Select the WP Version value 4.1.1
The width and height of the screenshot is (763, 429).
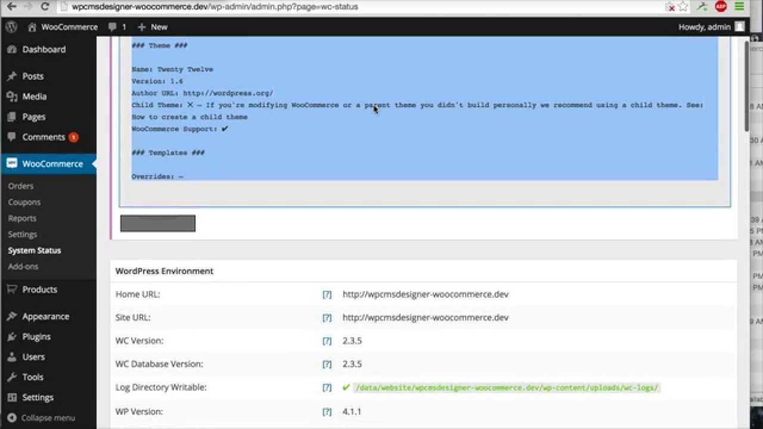click(x=352, y=412)
